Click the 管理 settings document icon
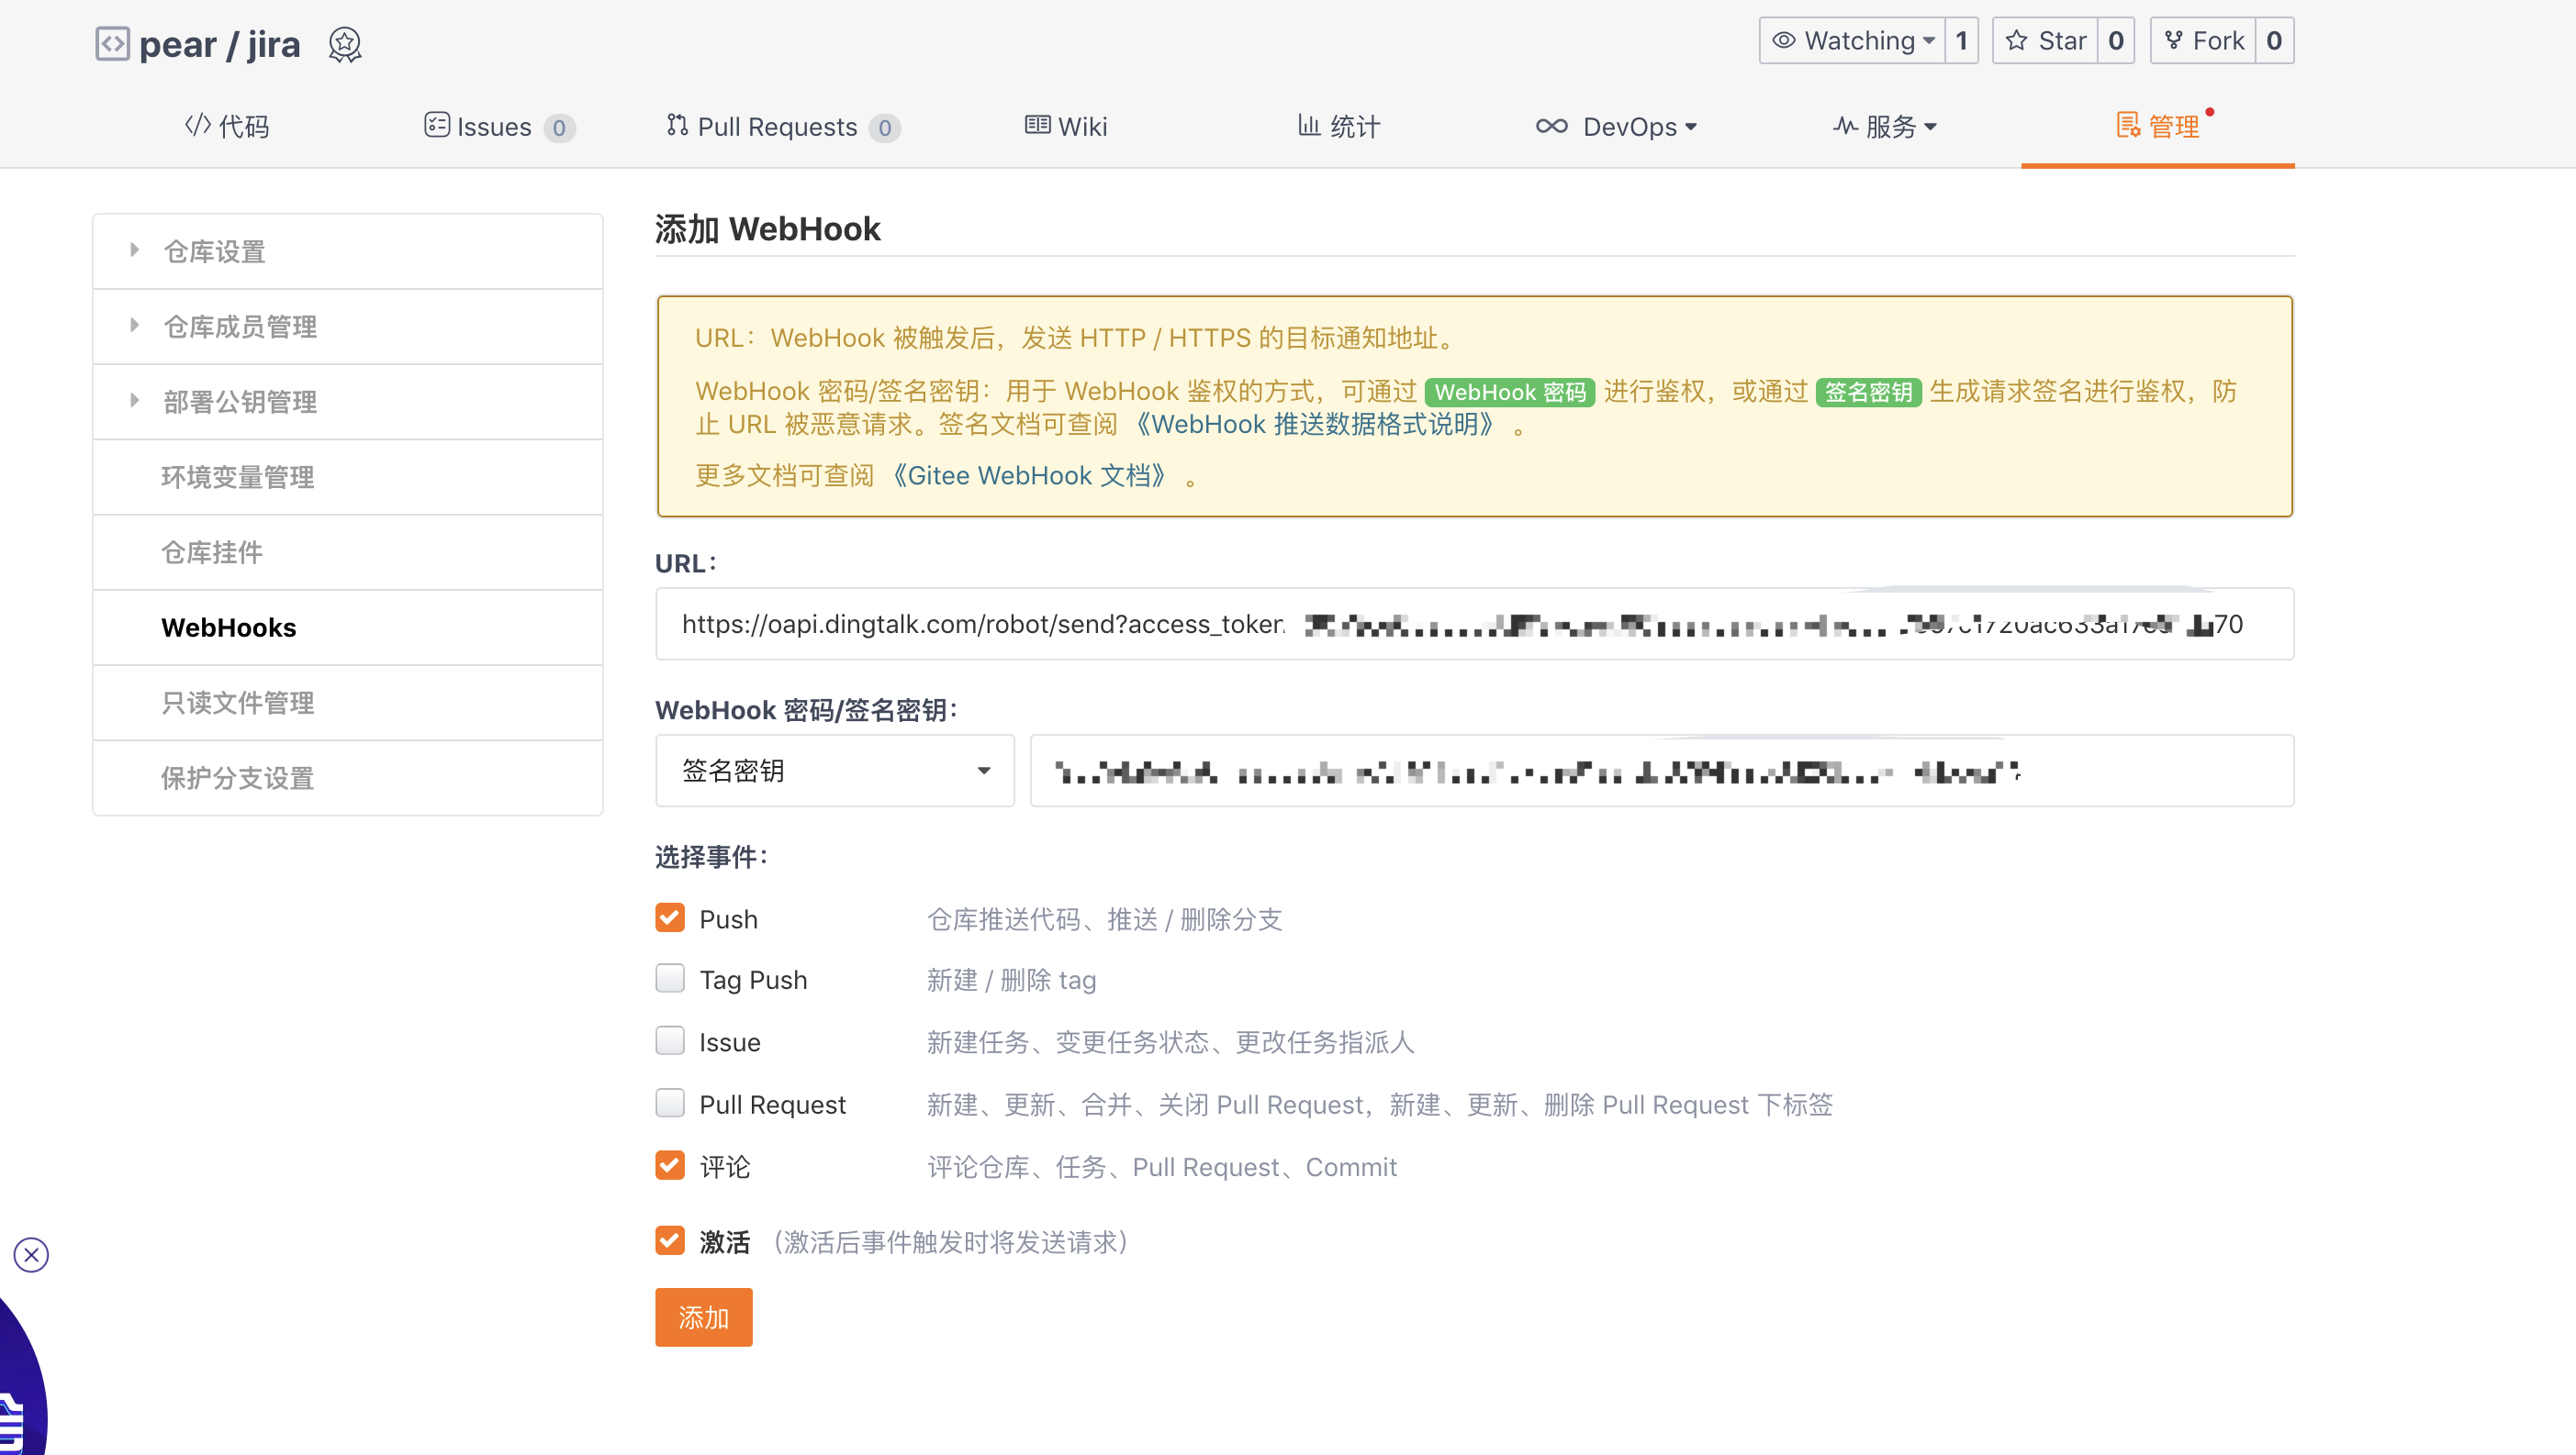The width and height of the screenshot is (2576, 1455). coord(2128,125)
